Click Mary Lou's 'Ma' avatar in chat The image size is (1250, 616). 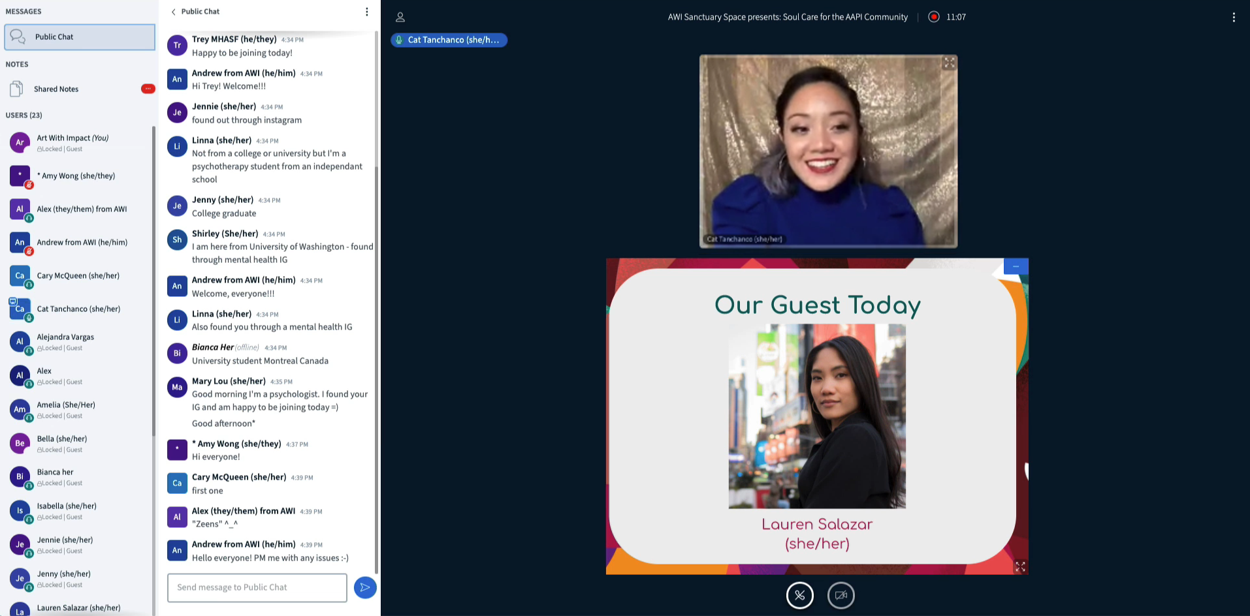tap(177, 387)
